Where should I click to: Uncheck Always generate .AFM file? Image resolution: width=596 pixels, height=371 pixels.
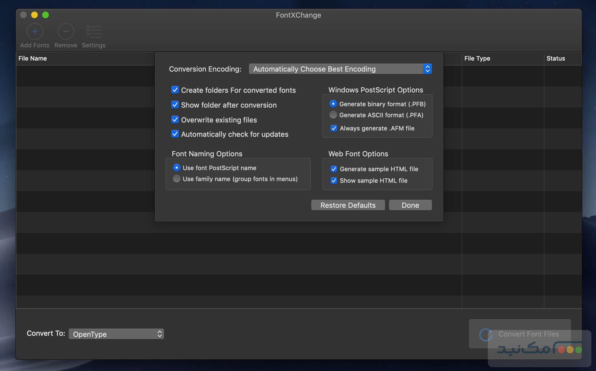coord(333,128)
